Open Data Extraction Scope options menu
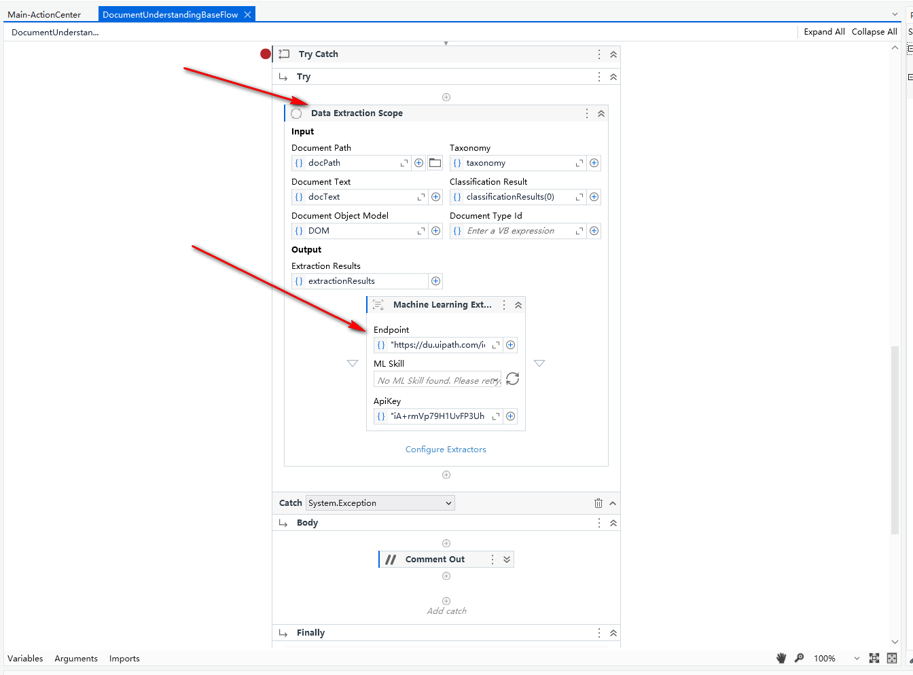913x675 pixels. click(x=587, y=113)
